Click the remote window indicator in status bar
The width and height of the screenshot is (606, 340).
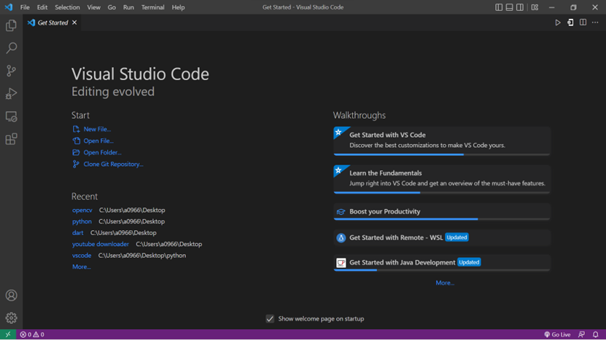[x=8, y=335]
